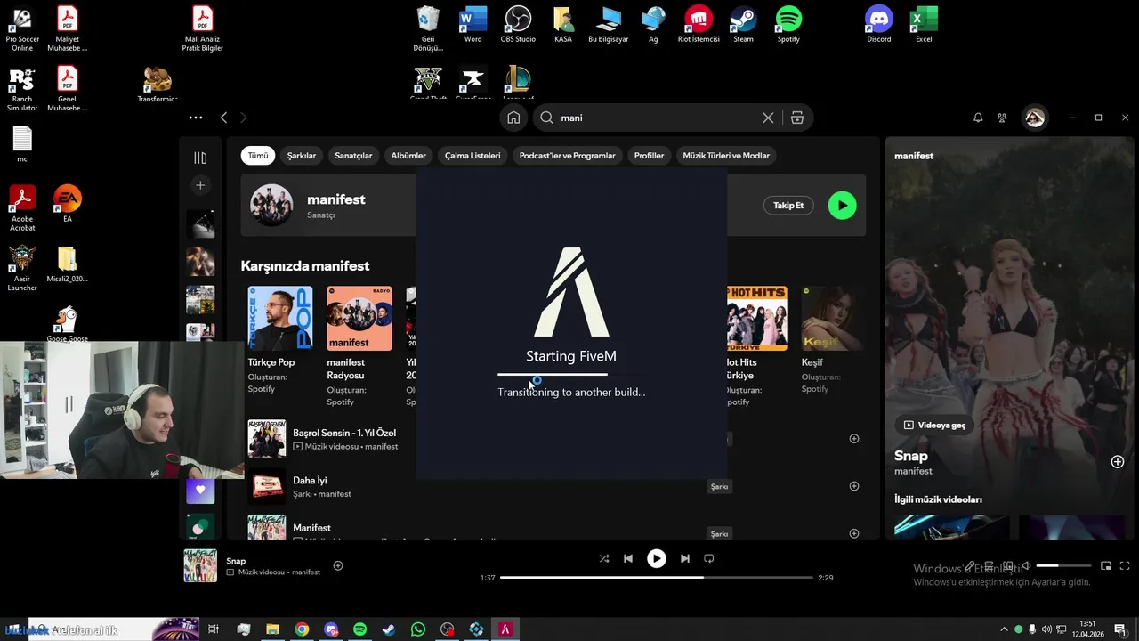The height and width of the screenshot is (641, 1139).
Task: Open the manifest Radyosu playlist card
Action: [x=359, y=345]
